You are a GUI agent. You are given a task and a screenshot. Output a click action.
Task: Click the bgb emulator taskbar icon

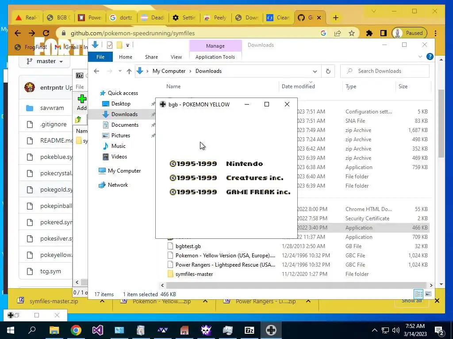(271, 330)
